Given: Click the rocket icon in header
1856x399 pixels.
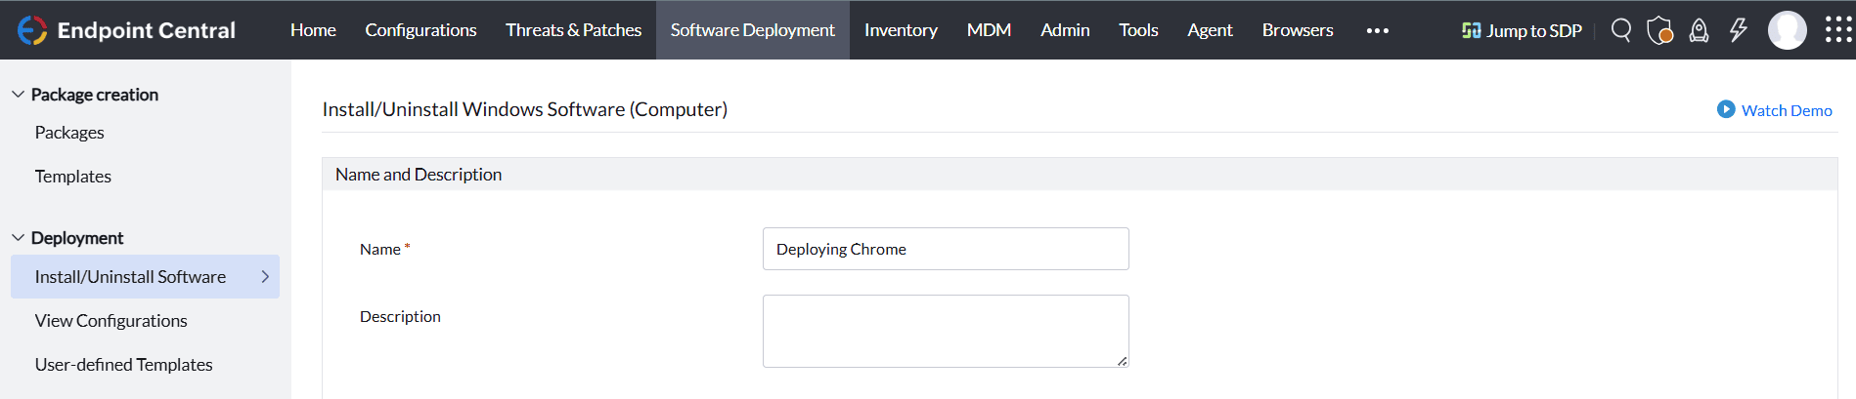Looking at the screenshot, I should point(1700,30).
